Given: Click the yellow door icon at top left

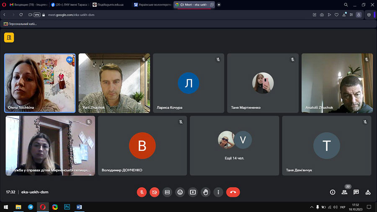Looking at the screenshot, I should [9, 37].
